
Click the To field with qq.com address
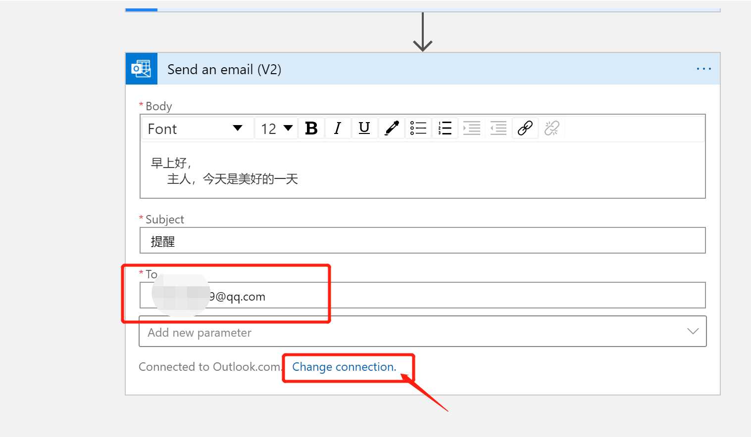pyautogui.click(x=423, y=296)
